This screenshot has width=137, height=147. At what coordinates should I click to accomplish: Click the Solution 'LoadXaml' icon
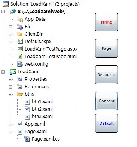tap(6, 4)
